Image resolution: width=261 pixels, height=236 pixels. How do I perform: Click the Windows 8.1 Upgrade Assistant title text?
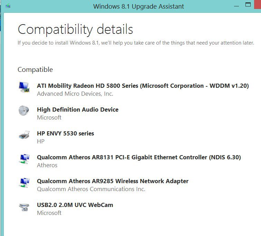tap(138, 6)
